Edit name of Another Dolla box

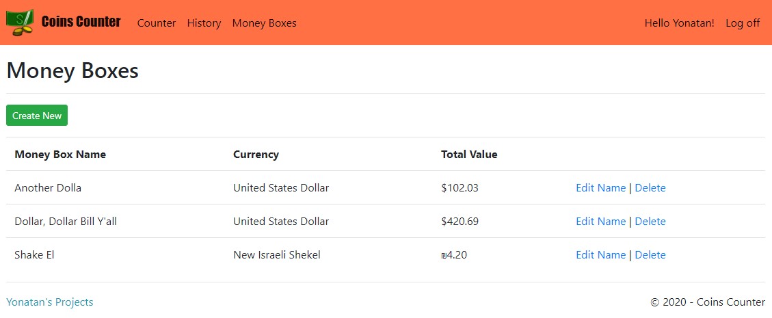point(600,188)
